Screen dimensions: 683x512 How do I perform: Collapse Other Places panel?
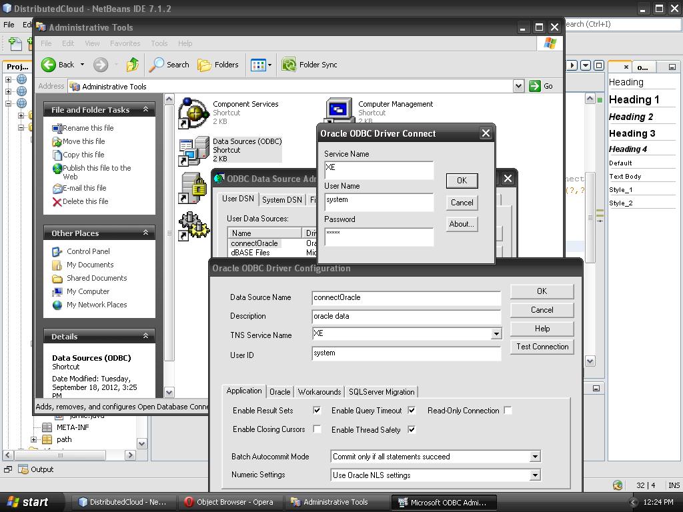pos(146,233)
